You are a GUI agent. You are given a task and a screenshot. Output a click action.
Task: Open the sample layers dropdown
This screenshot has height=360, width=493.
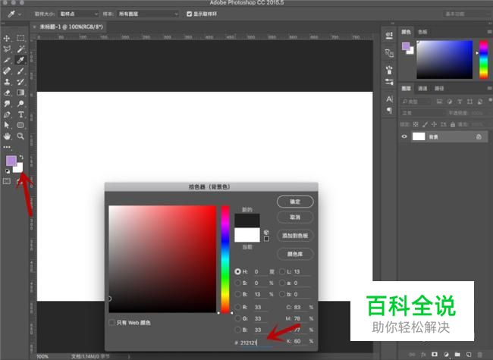click(x=148, y=14)
